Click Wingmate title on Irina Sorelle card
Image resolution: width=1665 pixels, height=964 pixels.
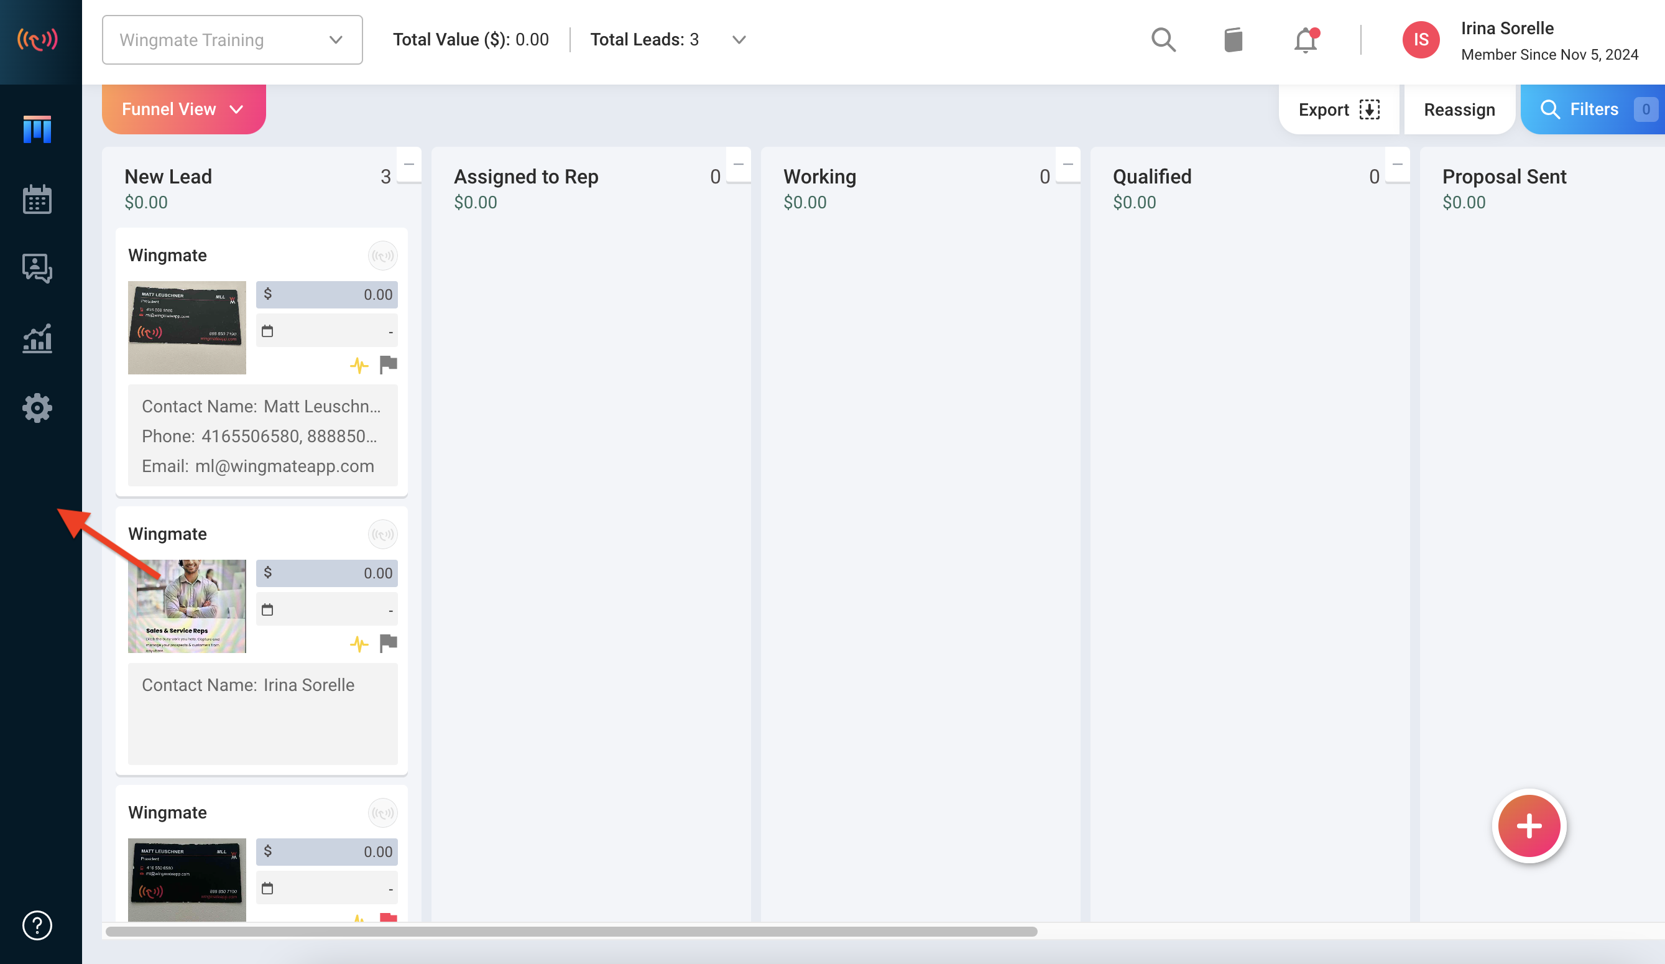tap(167, 534)
